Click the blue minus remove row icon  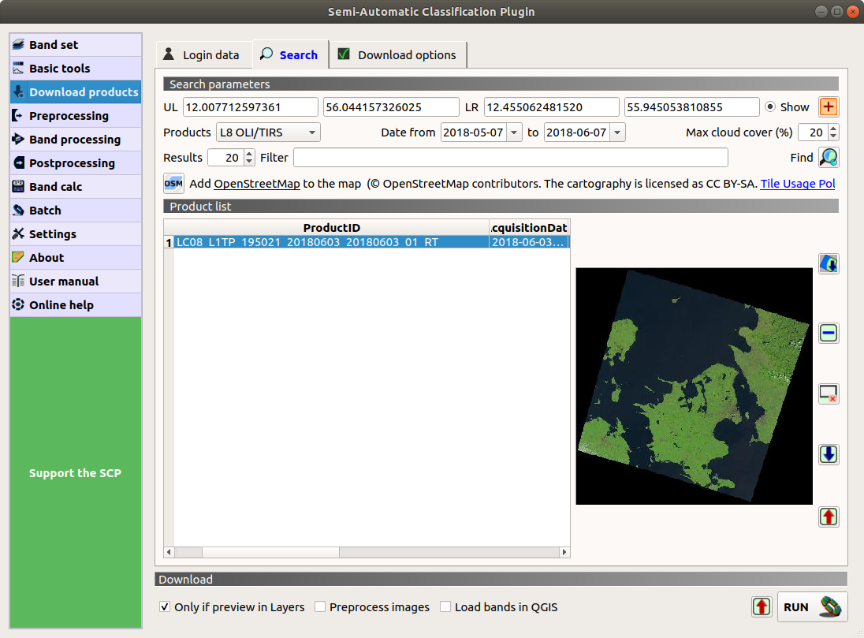pyautogui.click(x=829, y=333)
